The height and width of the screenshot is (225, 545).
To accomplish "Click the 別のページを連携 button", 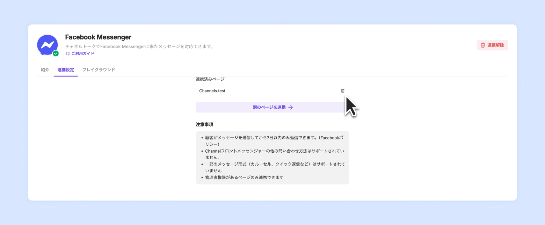I will coord(272,107).
